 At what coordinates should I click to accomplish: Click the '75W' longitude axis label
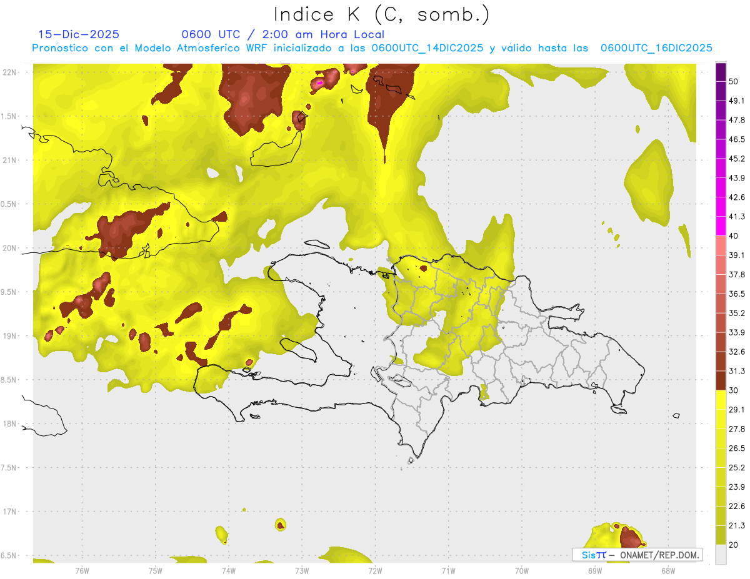point(155,571)
